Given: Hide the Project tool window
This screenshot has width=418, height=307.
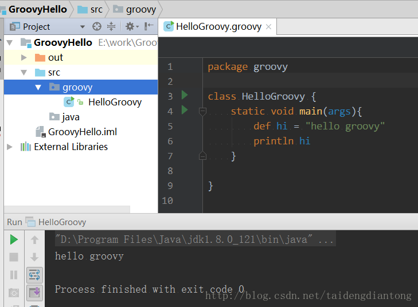Looking at the screenshot, I should click(x=149, y=26).
